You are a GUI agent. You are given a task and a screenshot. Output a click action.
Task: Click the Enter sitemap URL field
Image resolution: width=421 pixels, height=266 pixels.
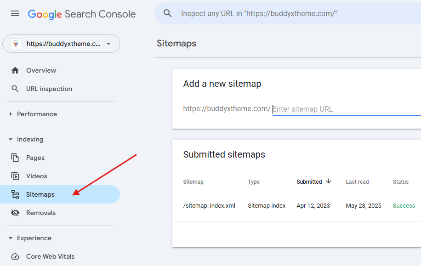pyautogui.click(x=345, y=109)
